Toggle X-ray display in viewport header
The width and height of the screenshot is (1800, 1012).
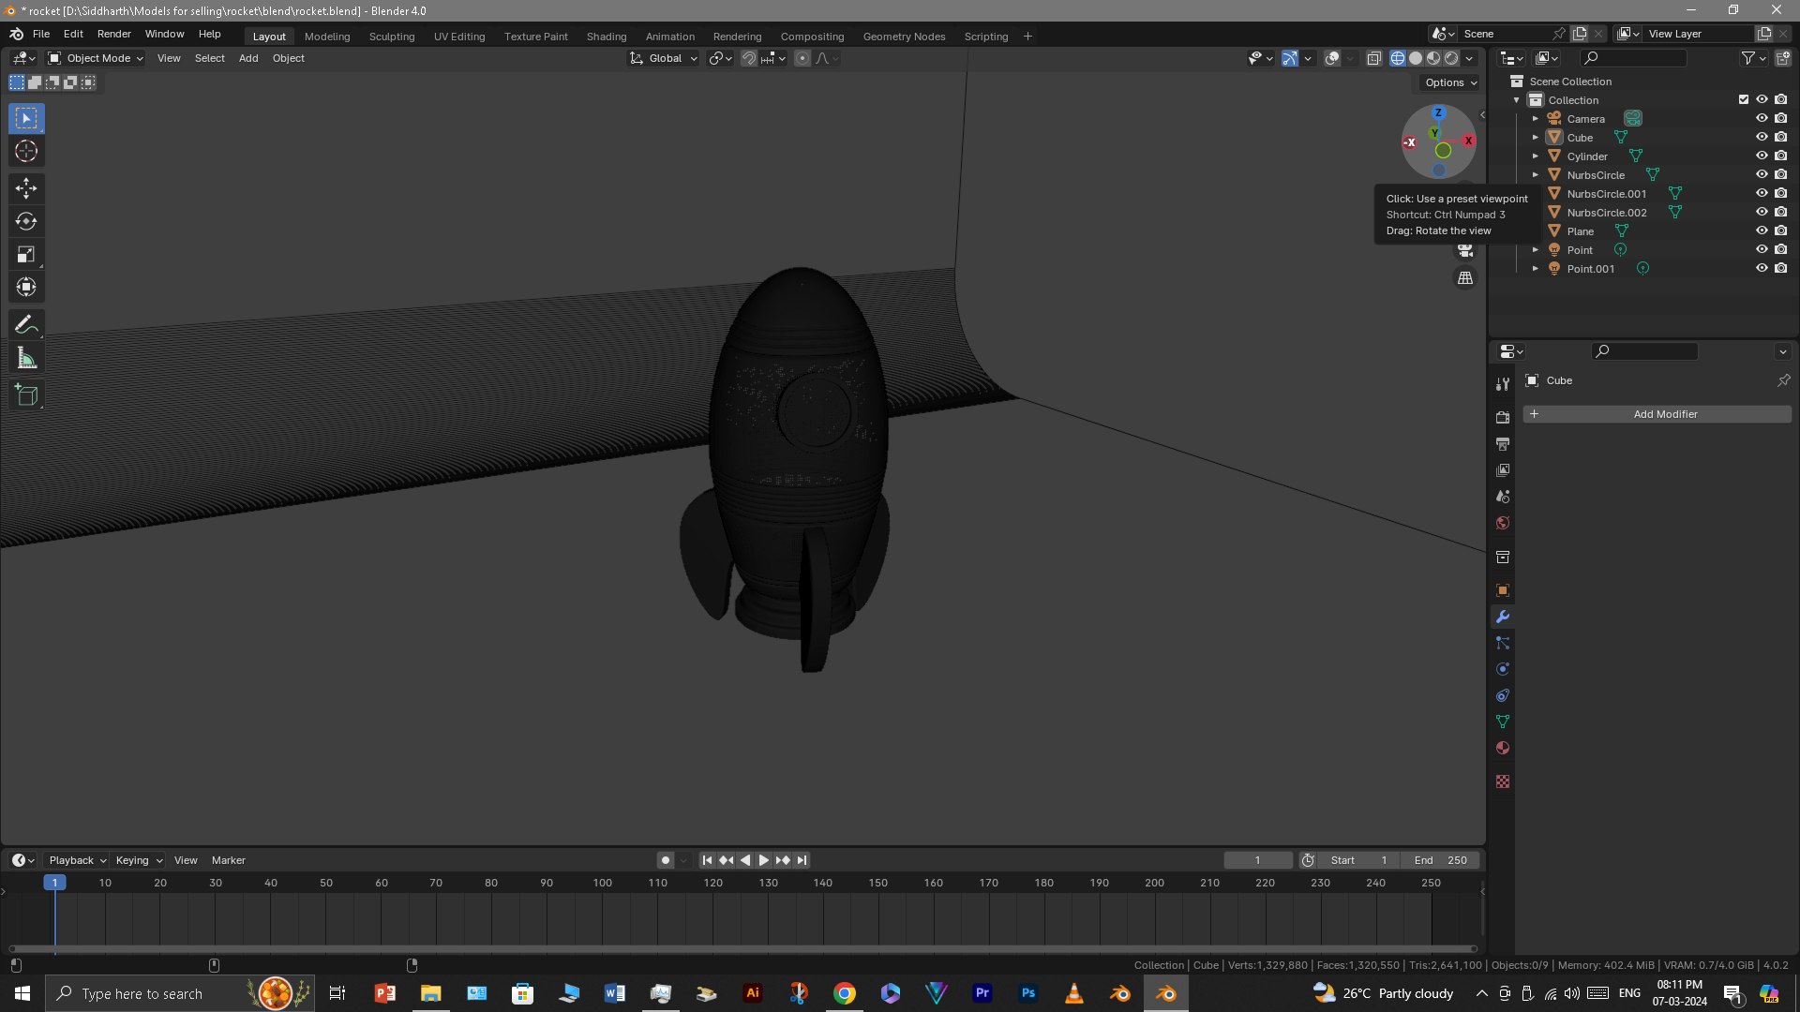tap(1373, 58)
